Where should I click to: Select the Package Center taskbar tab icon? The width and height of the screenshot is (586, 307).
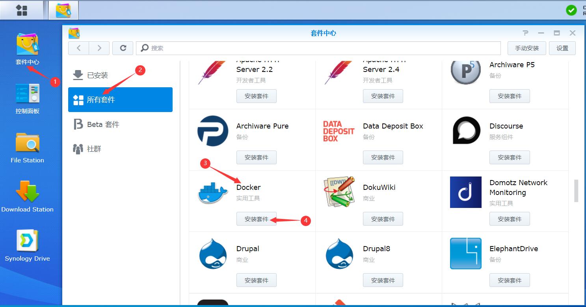pos(63,10)
